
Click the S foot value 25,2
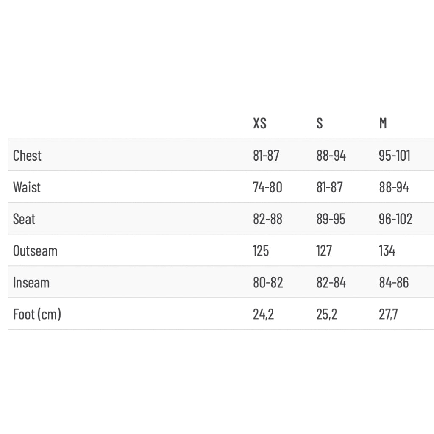327,314
